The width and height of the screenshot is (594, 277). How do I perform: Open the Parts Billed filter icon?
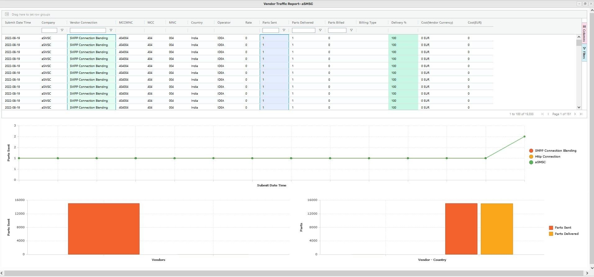pyautogui.click(x=351, y=30)
